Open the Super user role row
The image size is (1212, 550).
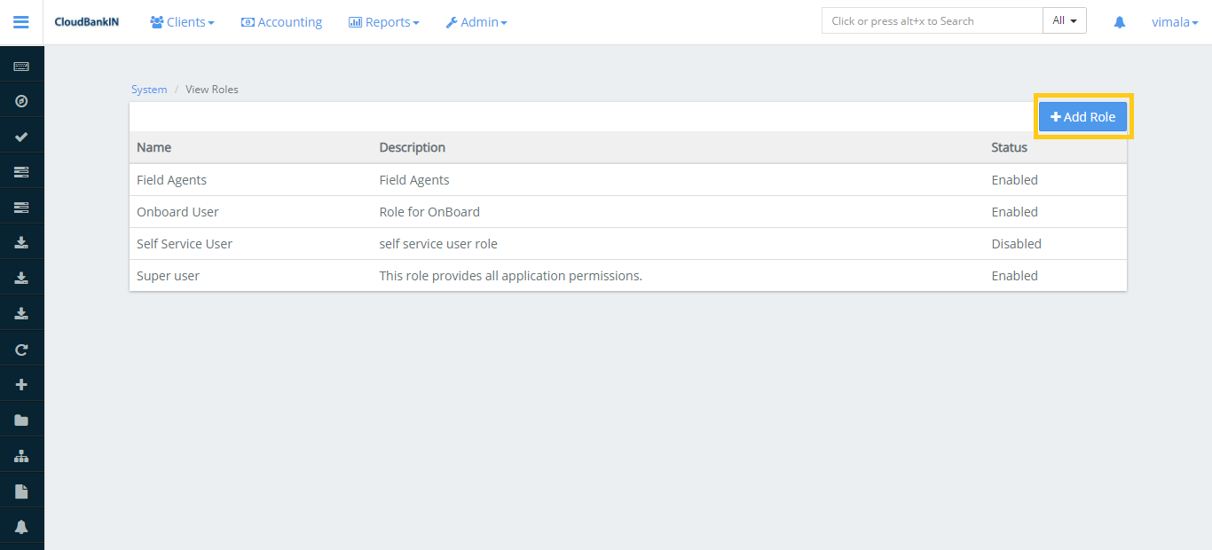tap(169, 276)
